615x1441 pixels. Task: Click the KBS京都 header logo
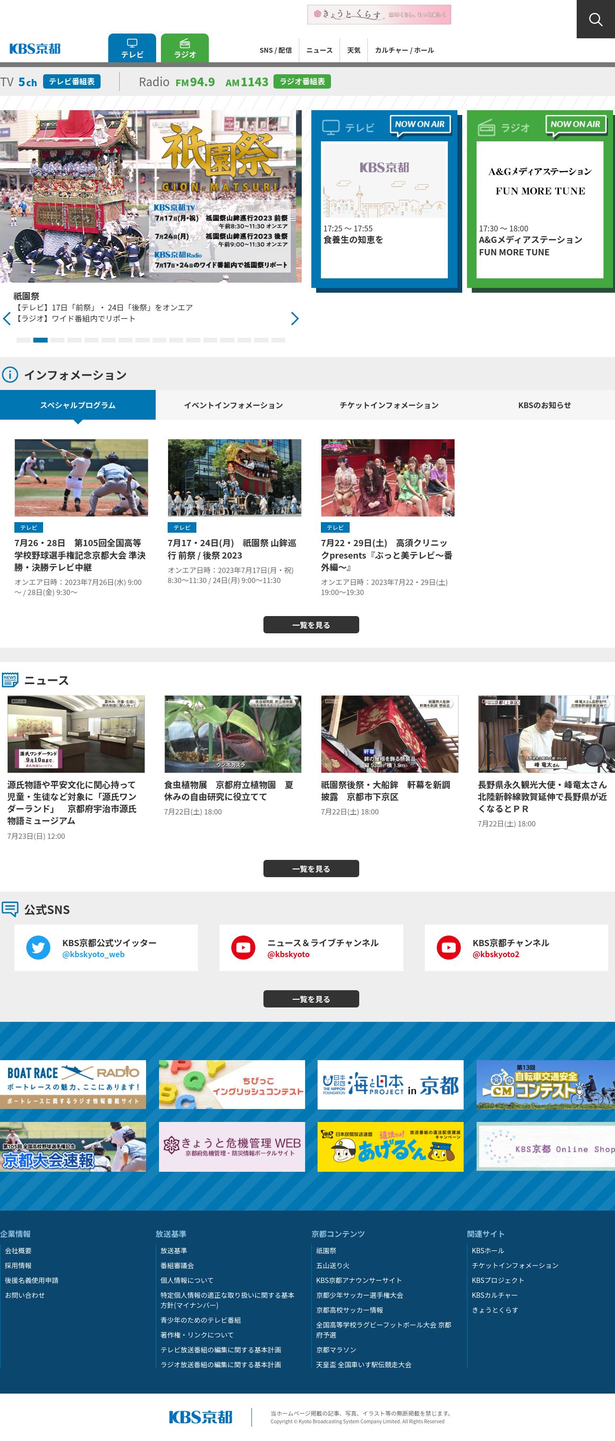point(34,49)
